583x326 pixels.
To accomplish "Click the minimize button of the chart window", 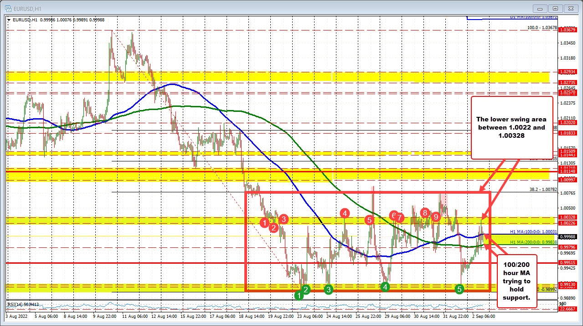I will 539,8.
